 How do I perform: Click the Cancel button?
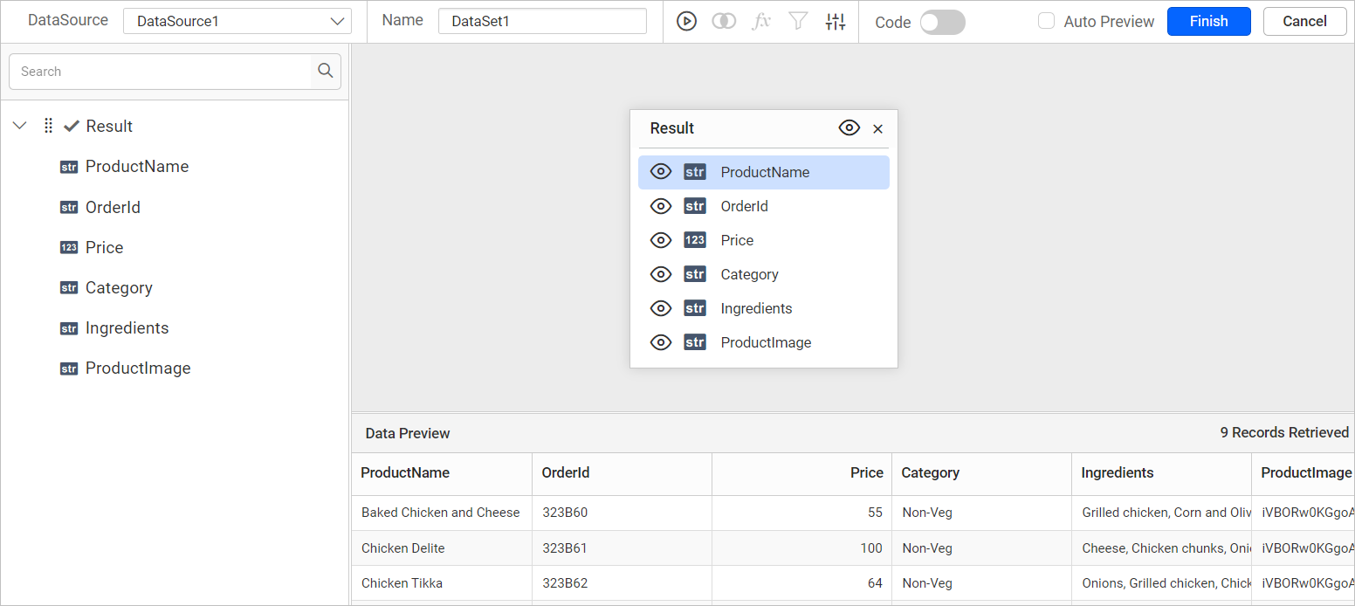click(1304, 21)
